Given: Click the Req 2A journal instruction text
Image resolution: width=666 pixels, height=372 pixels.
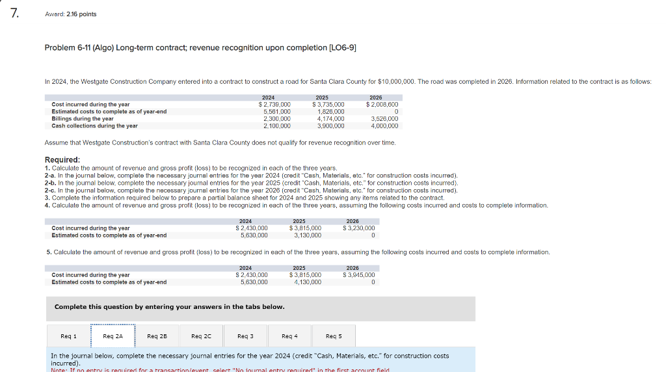Looking at the screenshot, I should (250, 360).
